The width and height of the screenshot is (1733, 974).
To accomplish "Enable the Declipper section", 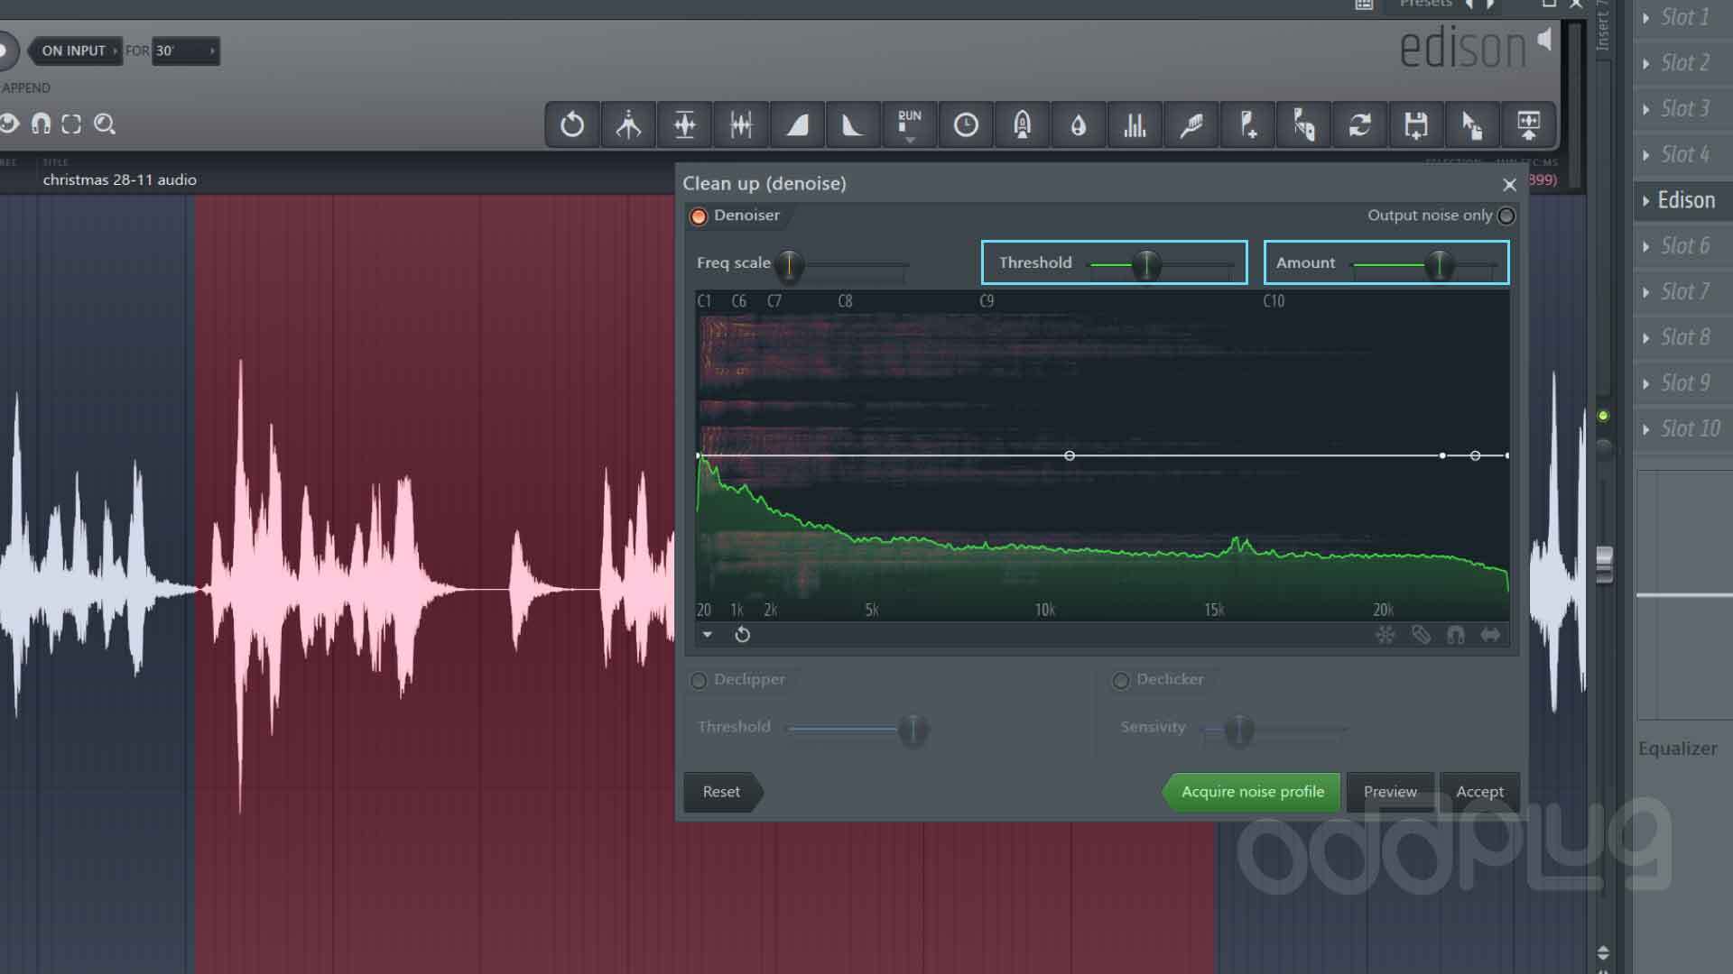I will (698, 681).
